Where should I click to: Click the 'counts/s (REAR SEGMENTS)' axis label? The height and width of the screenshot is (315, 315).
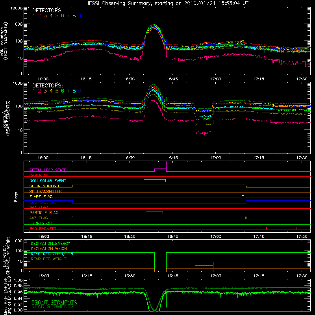6,119
